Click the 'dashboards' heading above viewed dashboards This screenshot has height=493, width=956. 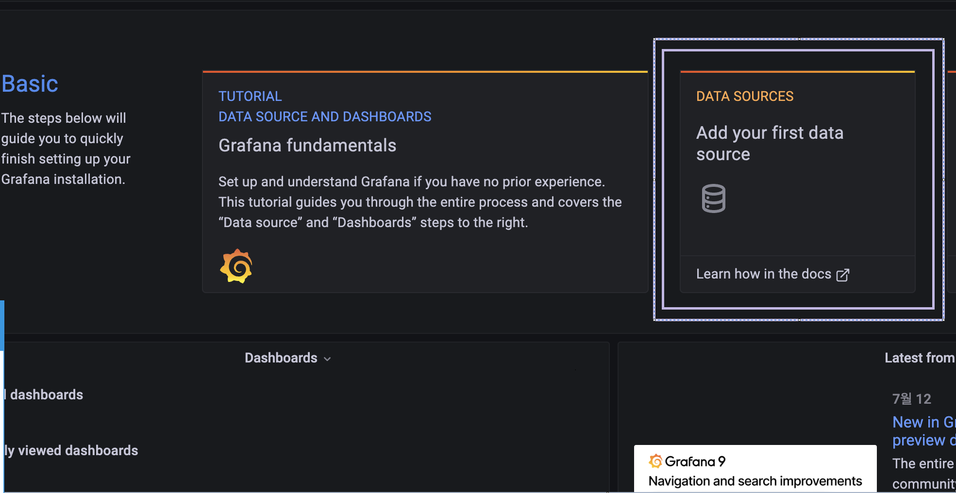[x=46, y=395]
